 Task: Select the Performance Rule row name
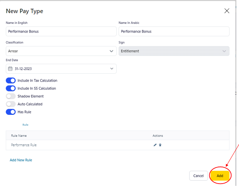coord(24,145)
